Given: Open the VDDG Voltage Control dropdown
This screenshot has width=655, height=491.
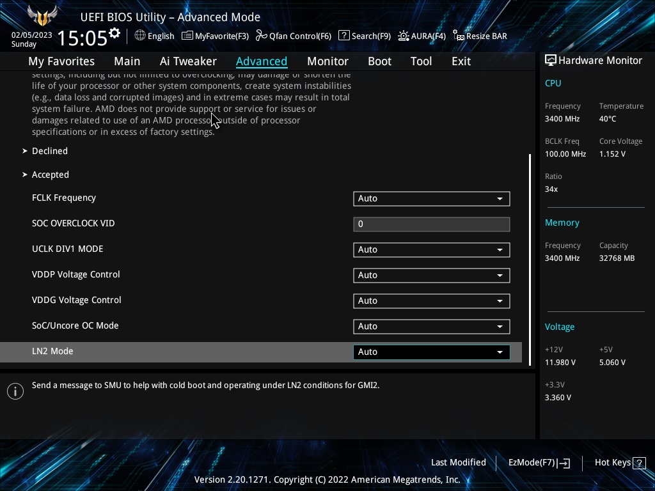Looking at the screenshot, I should [x=432, y=301].
